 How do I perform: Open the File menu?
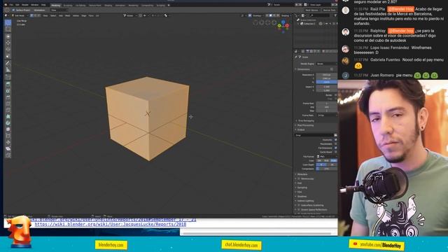11,5
